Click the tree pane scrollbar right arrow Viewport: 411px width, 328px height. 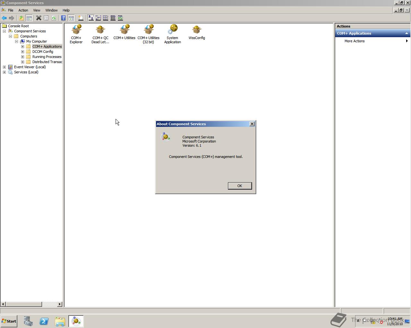click(x=60, y=304)
